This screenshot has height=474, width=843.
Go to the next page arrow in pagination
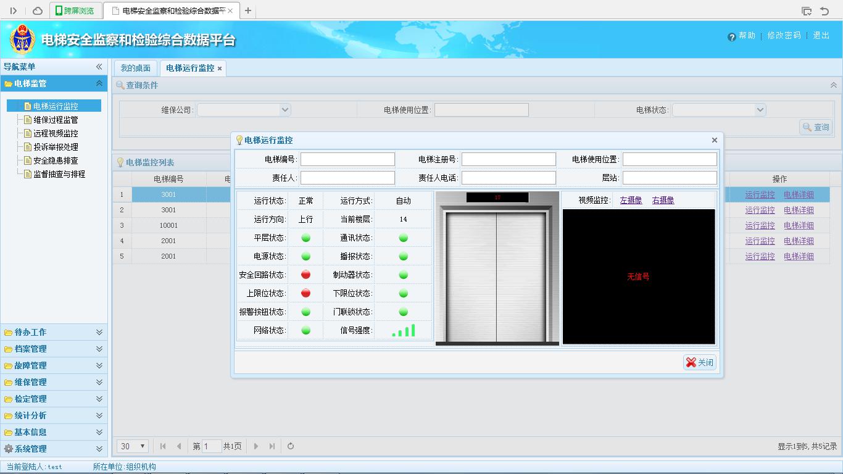click(256, 446)
